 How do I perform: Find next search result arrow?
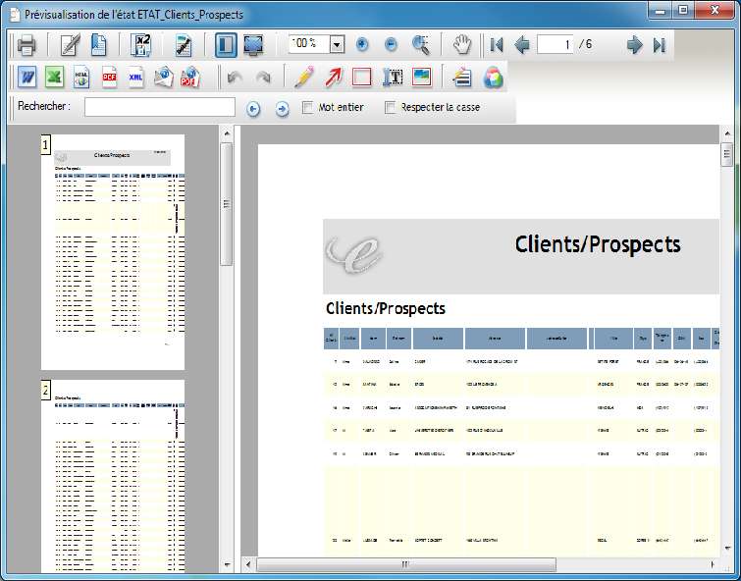point(282,108)
